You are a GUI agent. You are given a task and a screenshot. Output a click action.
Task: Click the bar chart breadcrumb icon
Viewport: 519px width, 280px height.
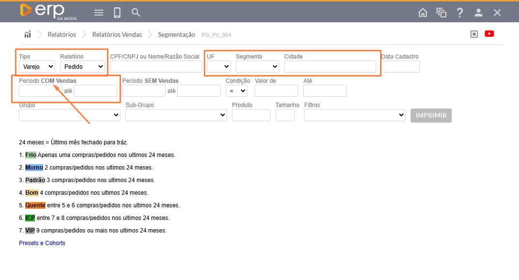coord(28,34)
